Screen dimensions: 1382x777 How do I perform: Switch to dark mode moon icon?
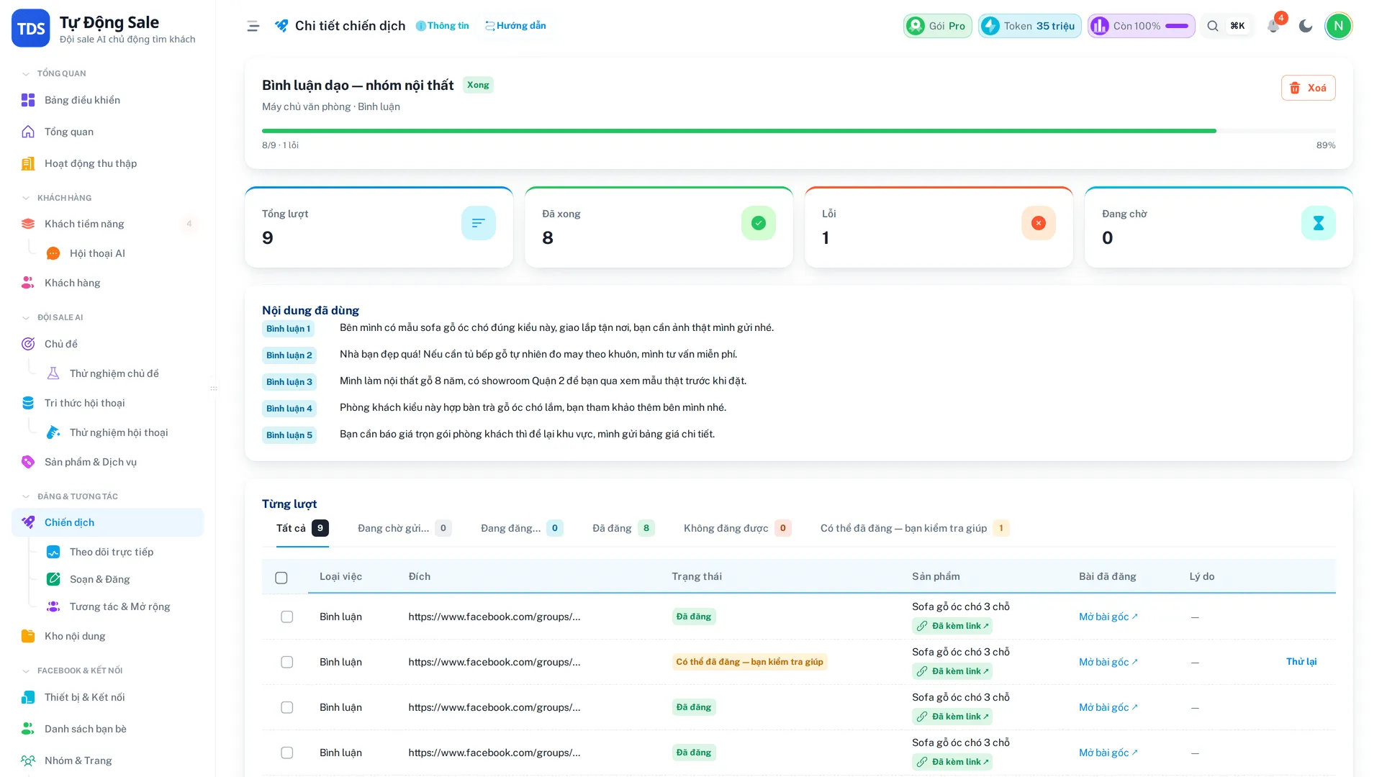pos(1306,26)
